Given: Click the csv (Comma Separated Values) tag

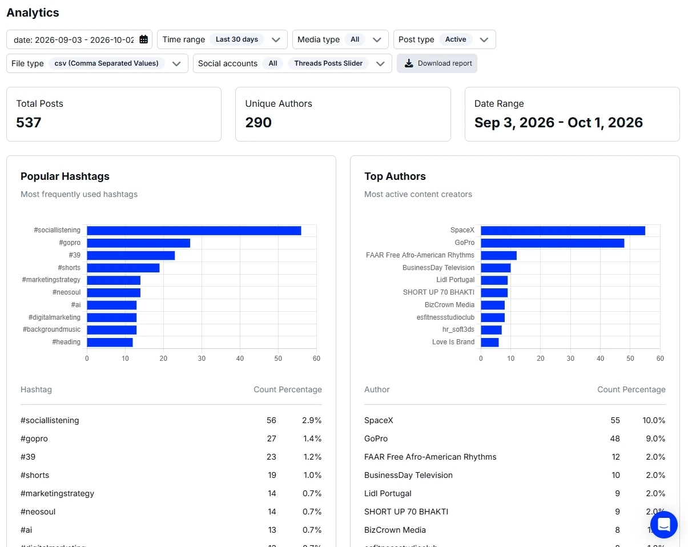Looking at the screenshot, I should pyautogui.click(x=107, y=63).
